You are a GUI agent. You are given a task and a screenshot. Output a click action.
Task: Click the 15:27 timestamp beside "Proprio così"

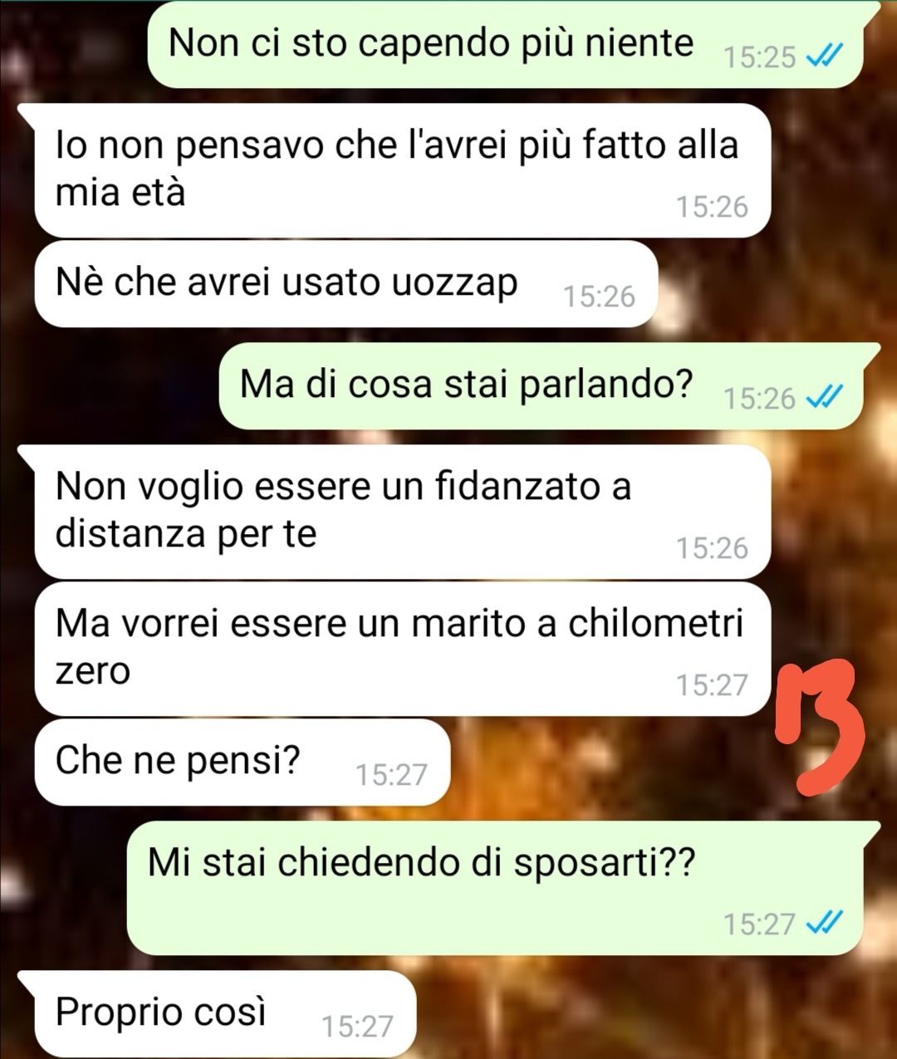tap(357, 1027)
